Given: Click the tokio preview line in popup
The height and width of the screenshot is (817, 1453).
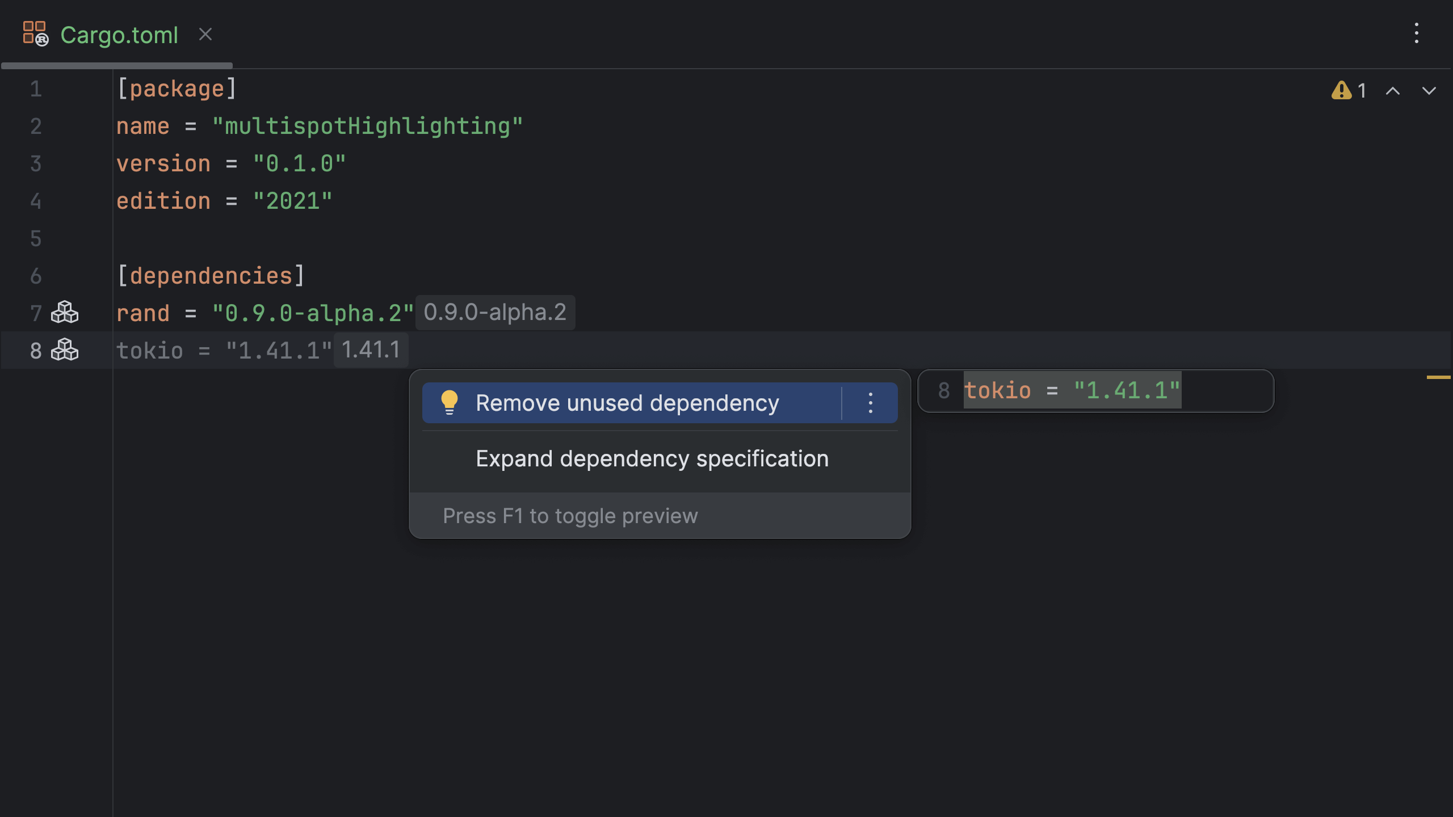Looking at the screenshot, I should 1072,391.
